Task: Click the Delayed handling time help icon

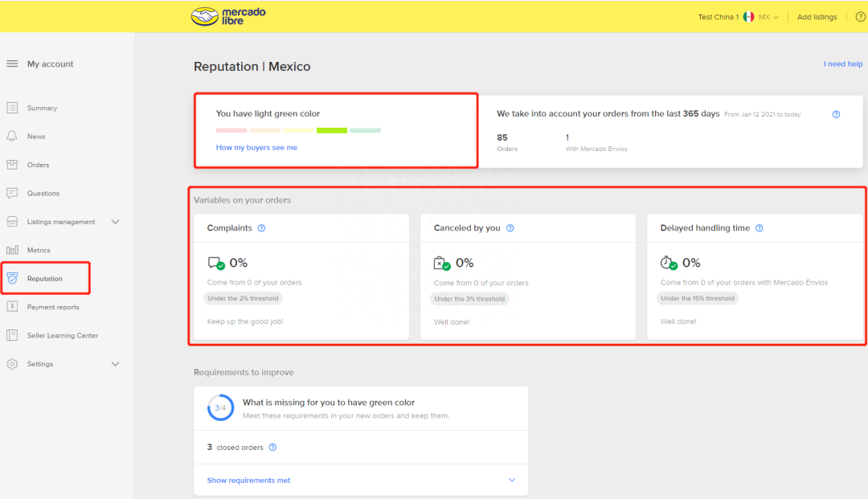Action: pos(759,228)
